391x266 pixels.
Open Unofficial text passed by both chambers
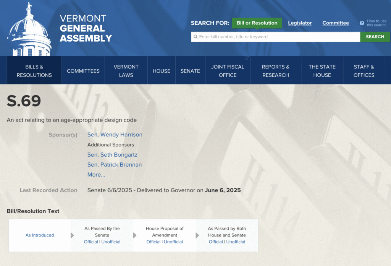(236, 242)
